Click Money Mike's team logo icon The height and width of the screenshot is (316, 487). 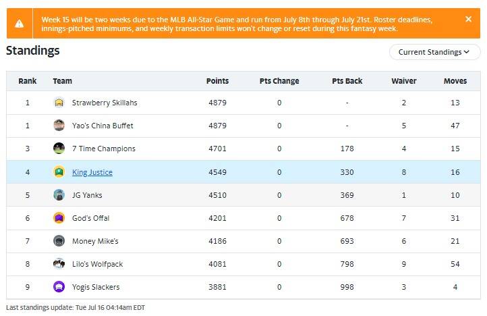[59, 241]
